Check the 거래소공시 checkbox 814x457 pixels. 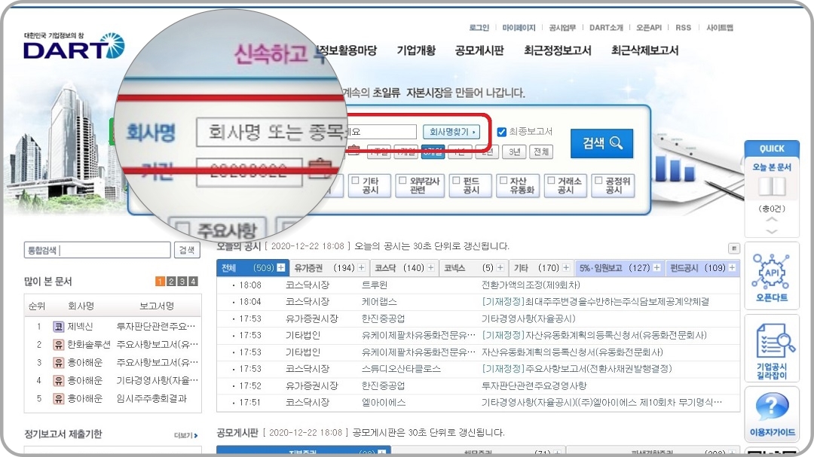coord(551,181)
